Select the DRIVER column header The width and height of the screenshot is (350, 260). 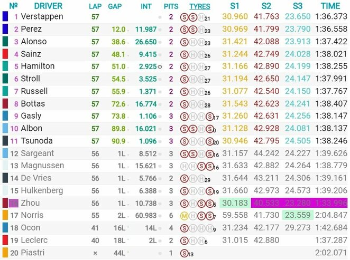(48, 6)
